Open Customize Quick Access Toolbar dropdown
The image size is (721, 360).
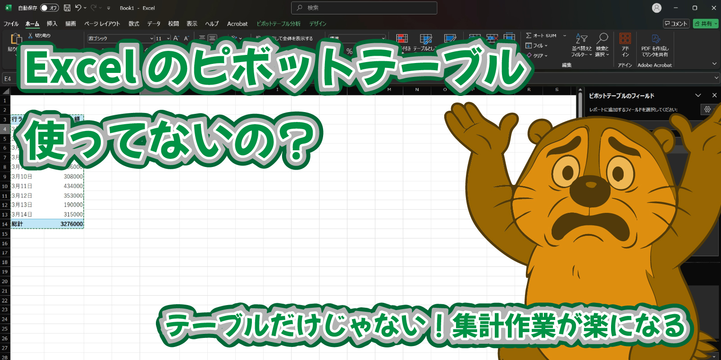point(109,8)
